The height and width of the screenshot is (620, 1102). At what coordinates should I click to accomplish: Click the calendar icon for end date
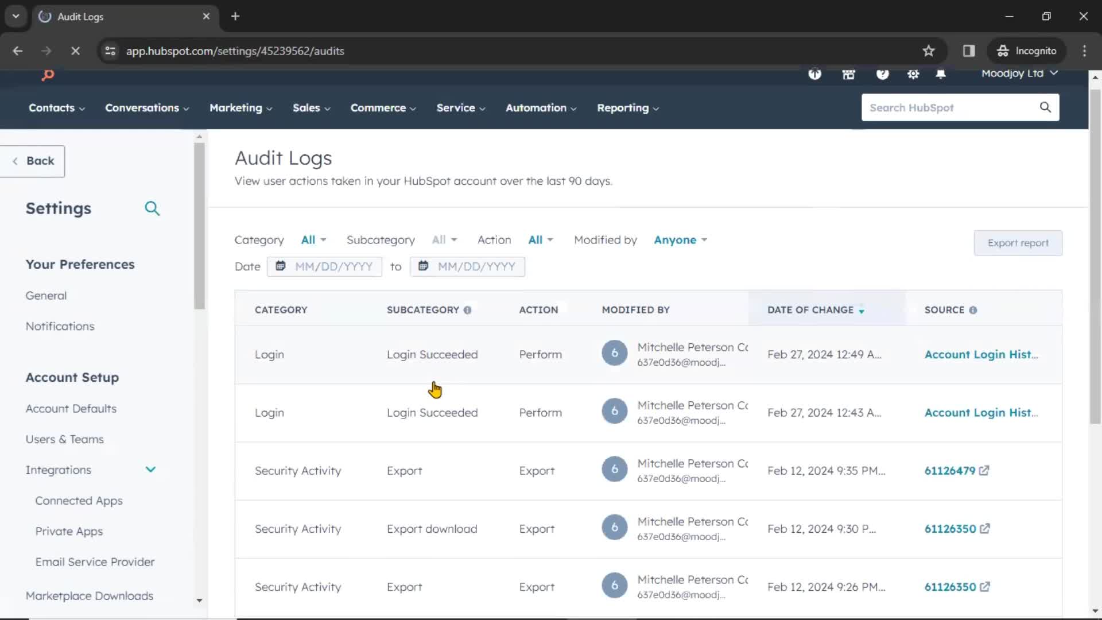pyautogui.click(x=423, y=266)
